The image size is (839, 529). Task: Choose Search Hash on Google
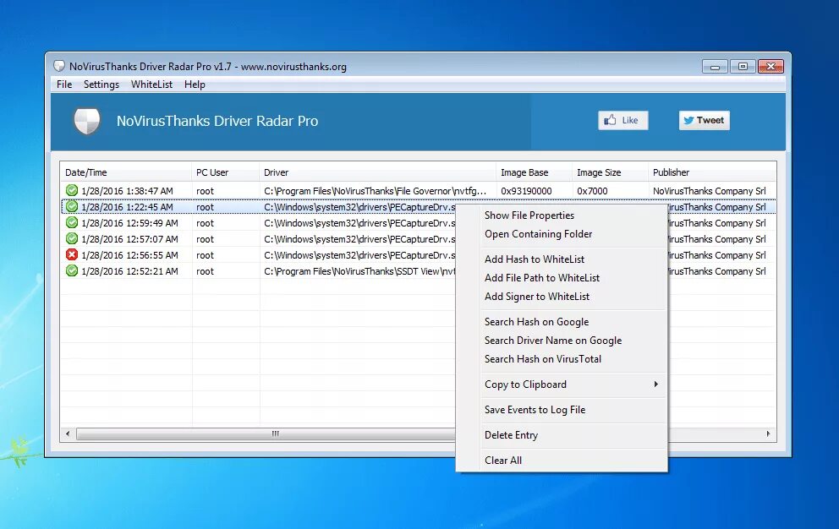click(x=562, y=321)
